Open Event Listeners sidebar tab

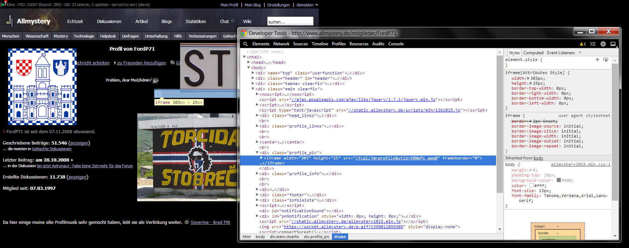click(x=561, y=53)
